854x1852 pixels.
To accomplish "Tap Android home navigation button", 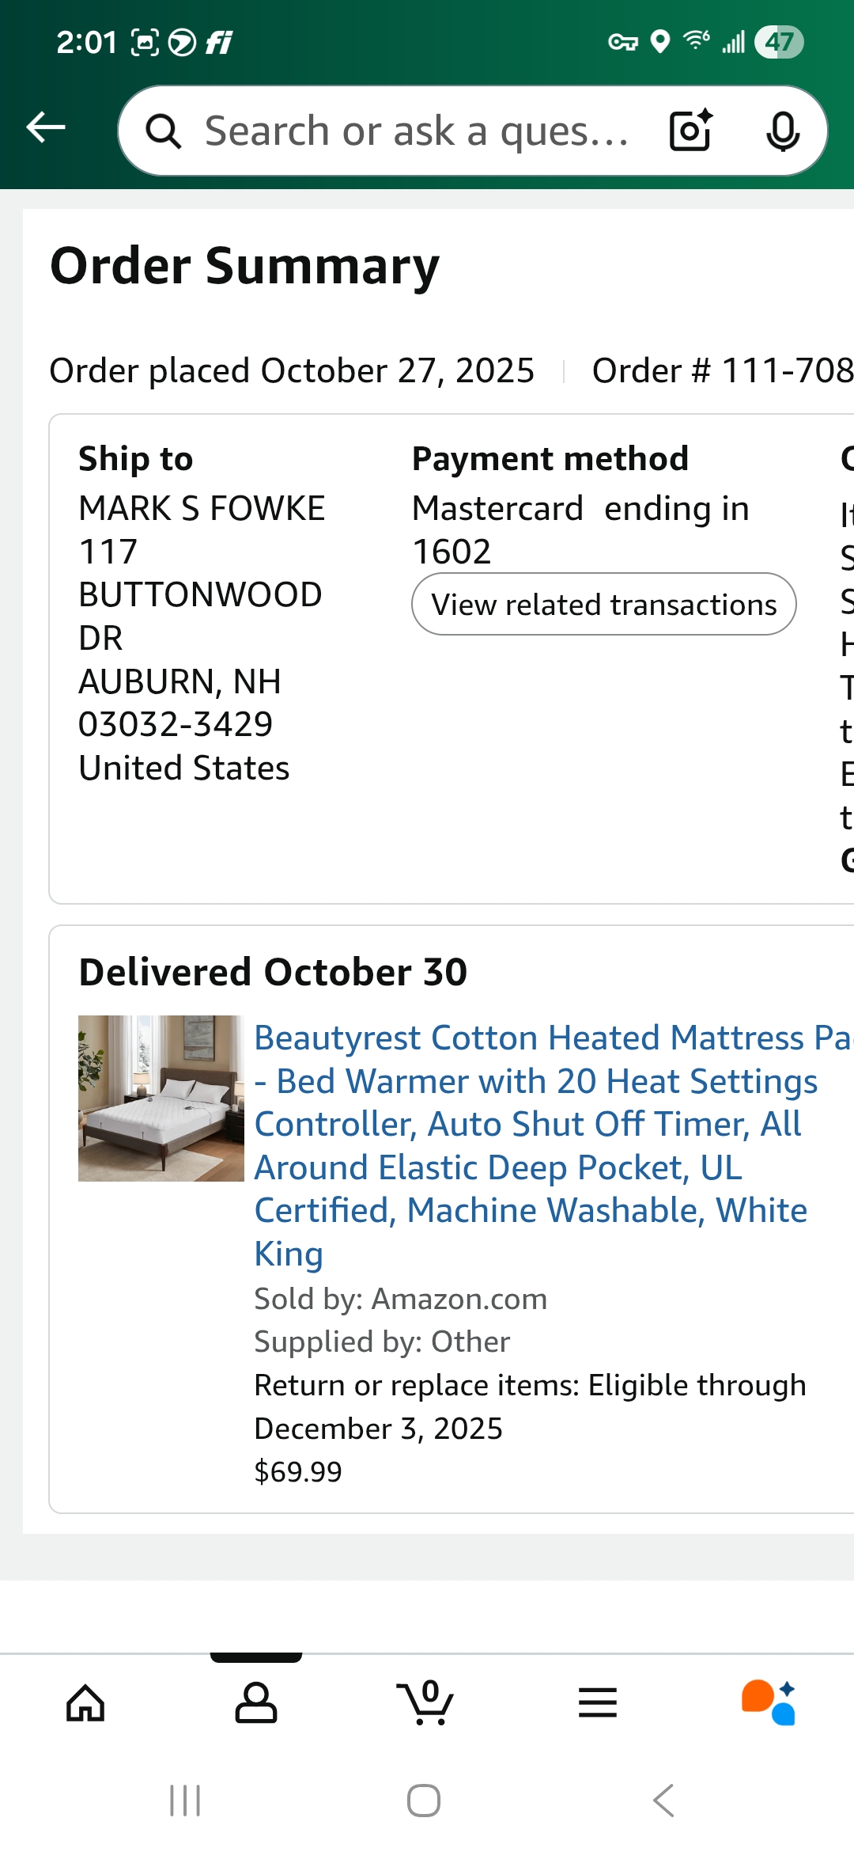I will [x=424, y=1801].
